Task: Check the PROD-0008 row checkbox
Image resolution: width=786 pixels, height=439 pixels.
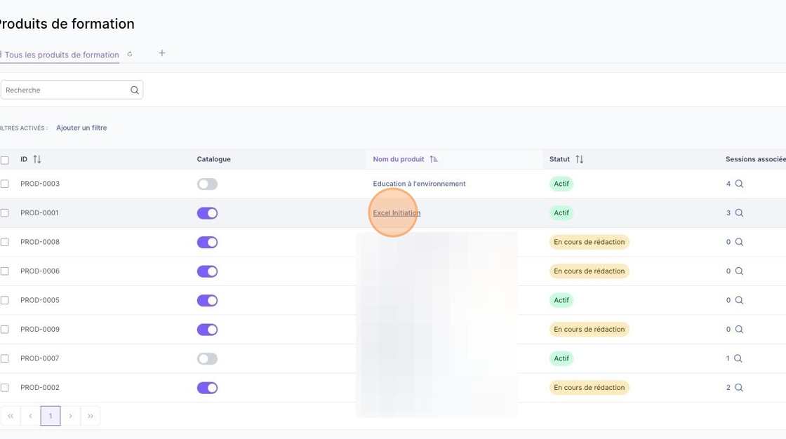Action: [x=4, y=242]
